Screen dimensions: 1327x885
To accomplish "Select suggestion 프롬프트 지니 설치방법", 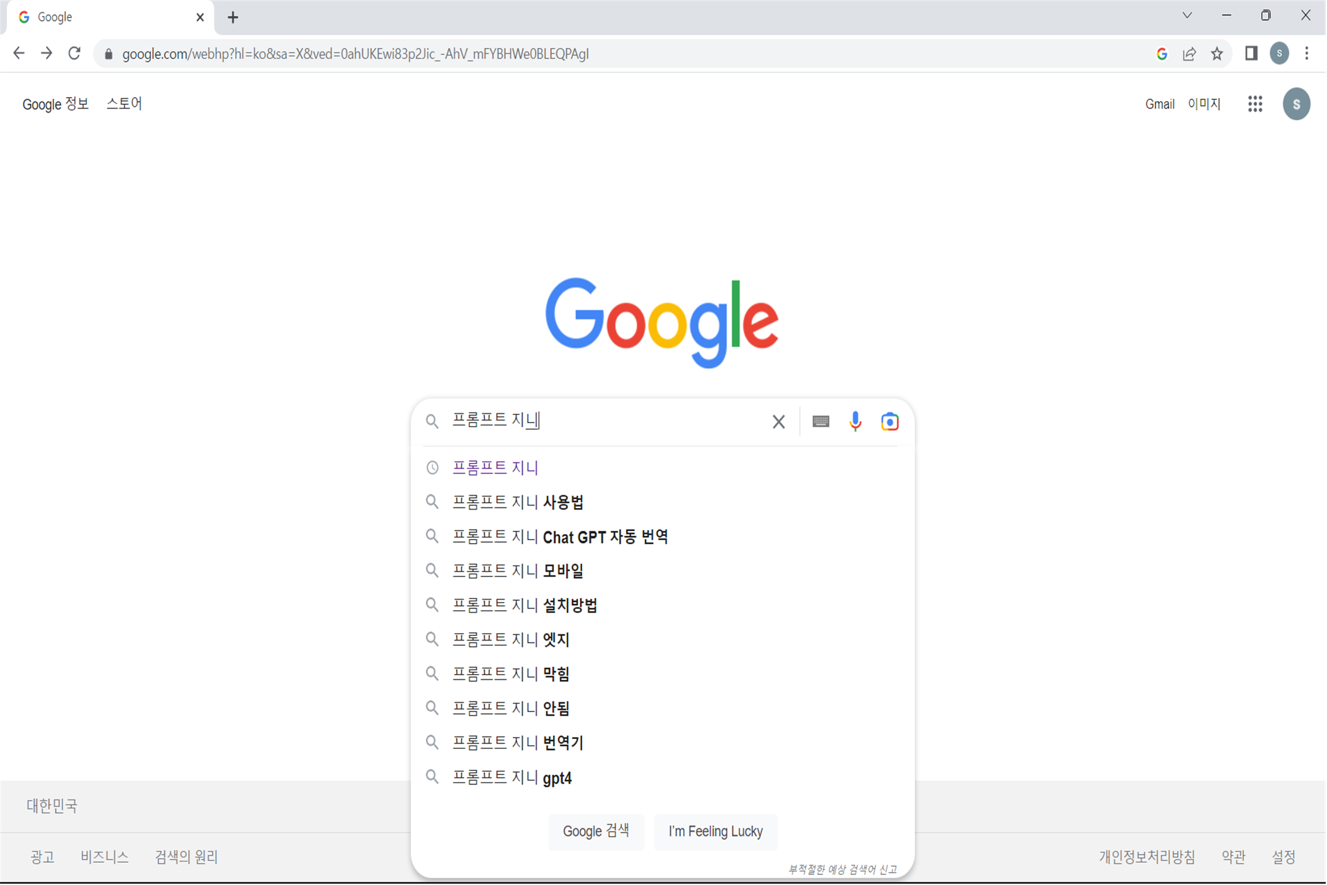I will 662,606.
